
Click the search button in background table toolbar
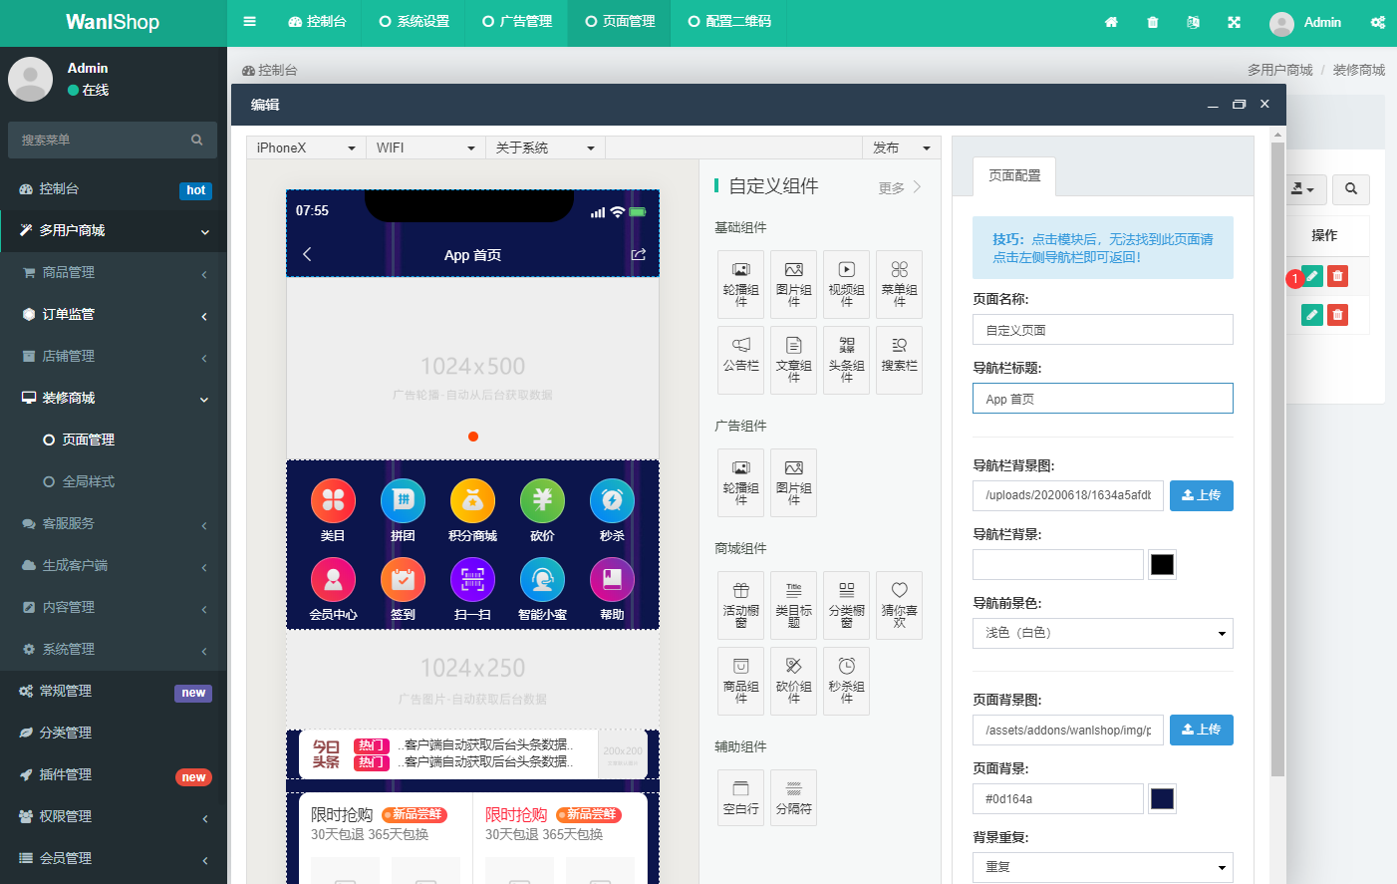pyautogui.click(x=1350, y=188)
